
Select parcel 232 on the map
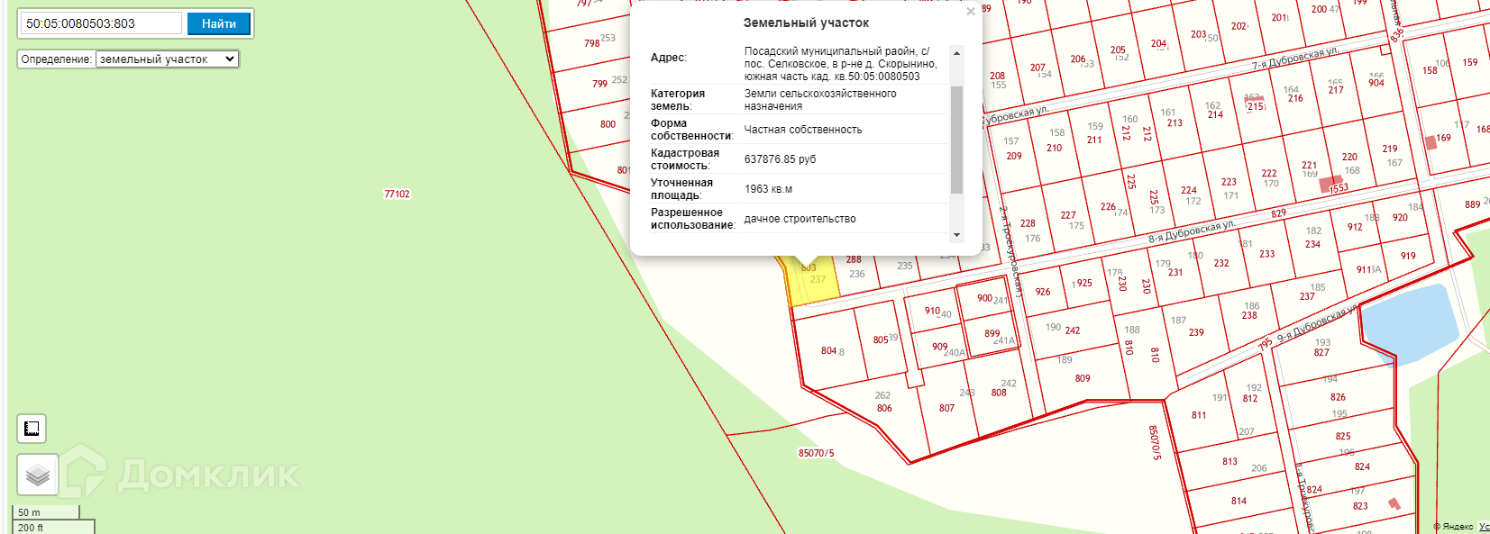1221,263
